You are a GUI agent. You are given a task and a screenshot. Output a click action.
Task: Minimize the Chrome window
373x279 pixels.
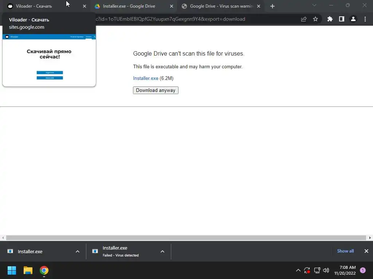tap(331, 5)
